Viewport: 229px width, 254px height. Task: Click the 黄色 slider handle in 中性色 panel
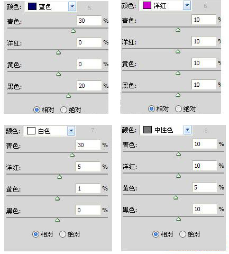pos(176,197)
